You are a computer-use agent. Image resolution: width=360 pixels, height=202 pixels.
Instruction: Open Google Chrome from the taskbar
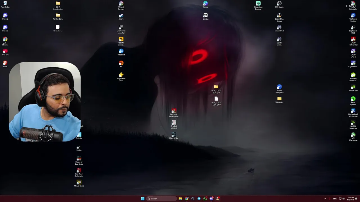pos(186,199)
